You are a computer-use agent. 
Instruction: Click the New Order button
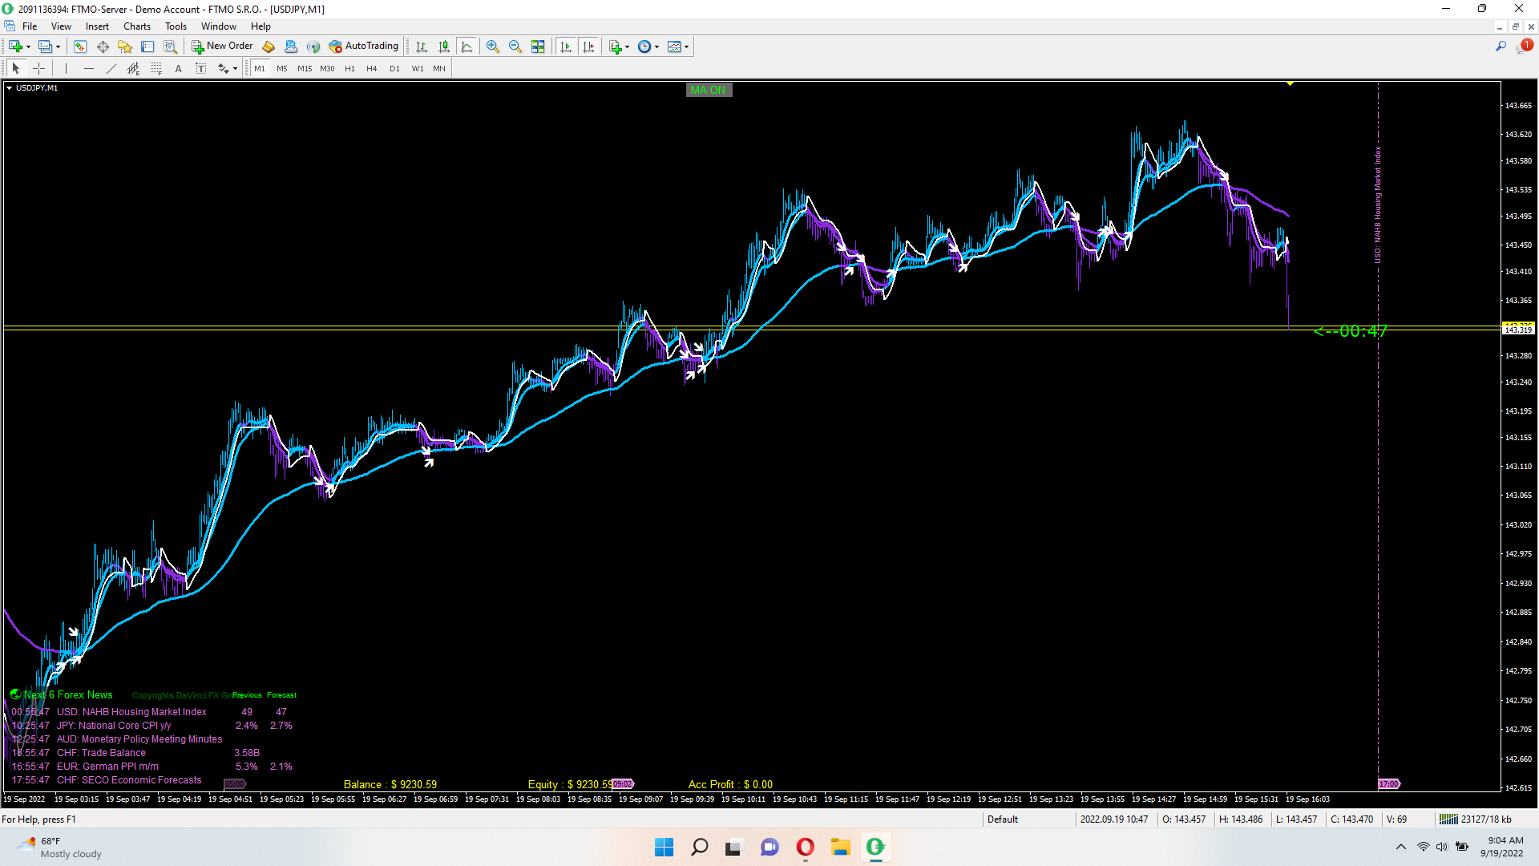(x=222, y=47)
